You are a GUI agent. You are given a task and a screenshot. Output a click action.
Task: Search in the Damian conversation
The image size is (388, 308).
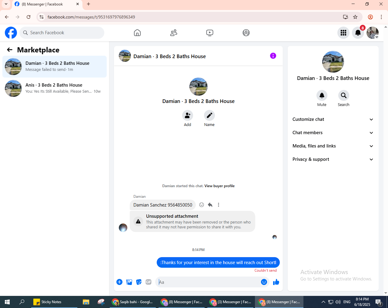click(344, 95)
